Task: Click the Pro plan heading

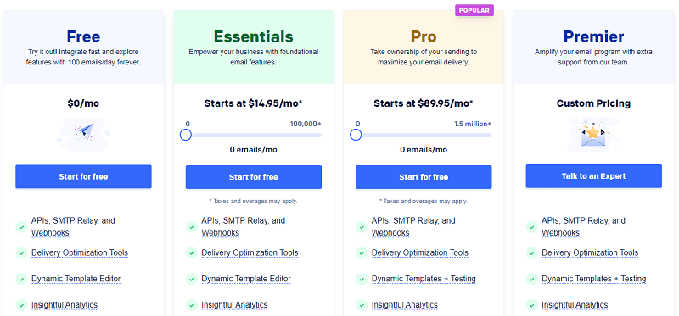Action: 424,36
